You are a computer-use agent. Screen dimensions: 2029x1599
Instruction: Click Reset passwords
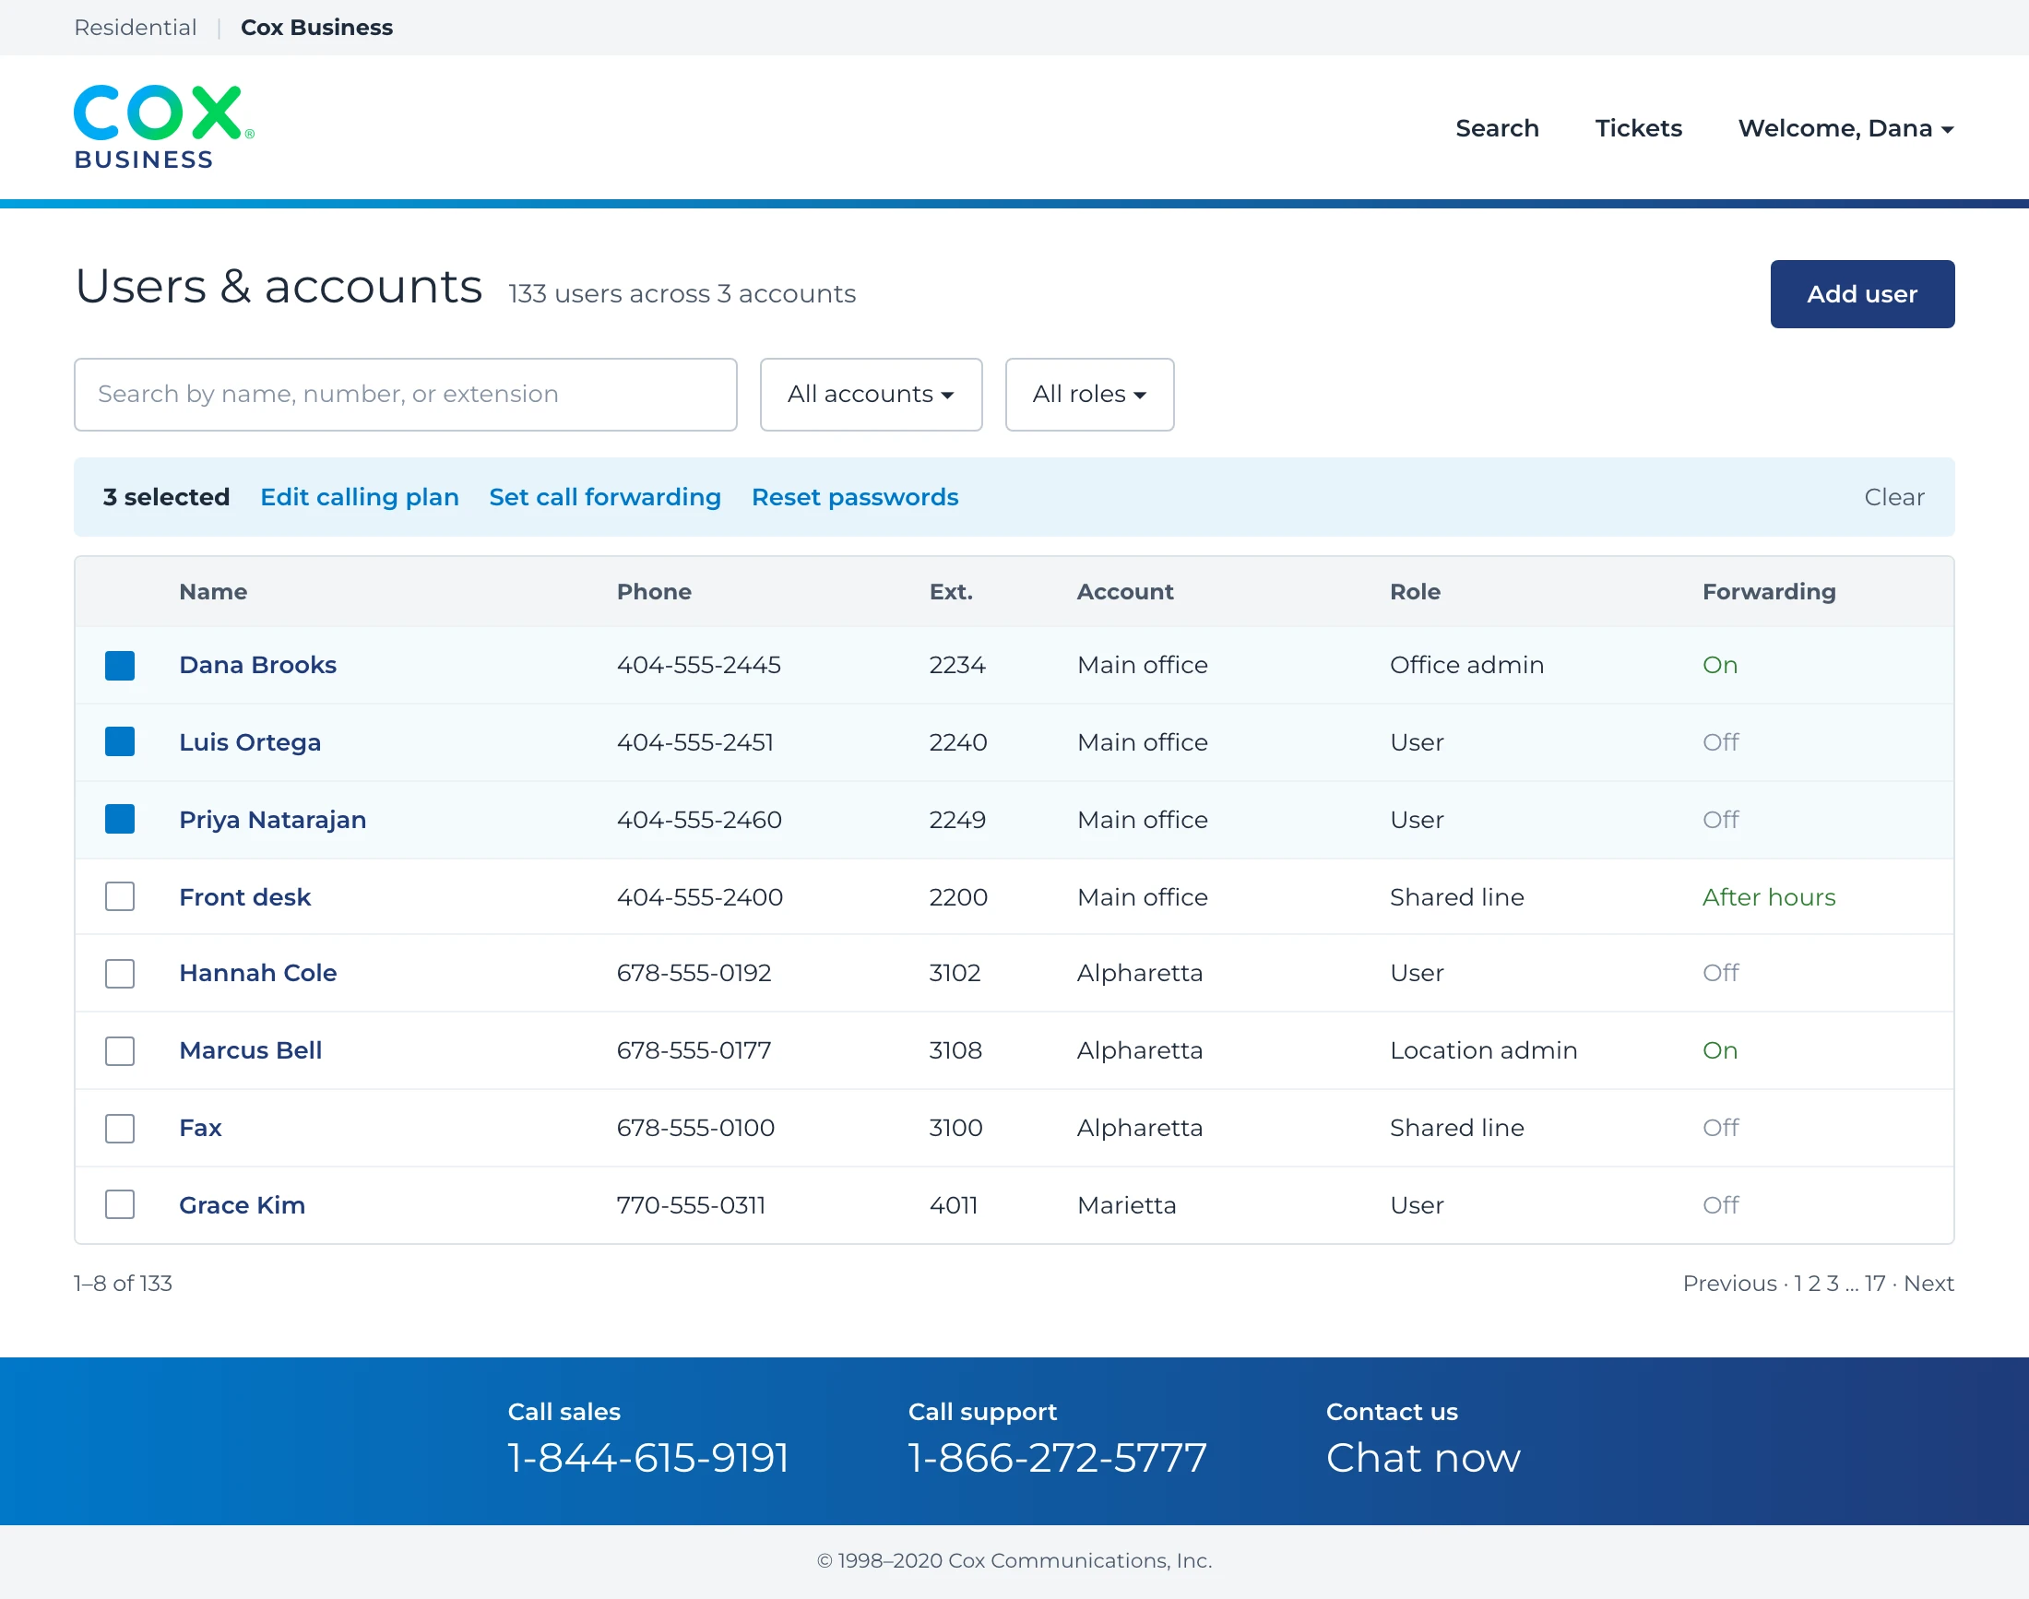point(855,497)
